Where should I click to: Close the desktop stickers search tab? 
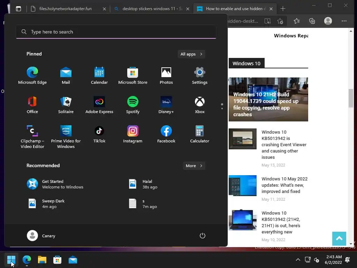pyautogui.click(x=188, y=9)
